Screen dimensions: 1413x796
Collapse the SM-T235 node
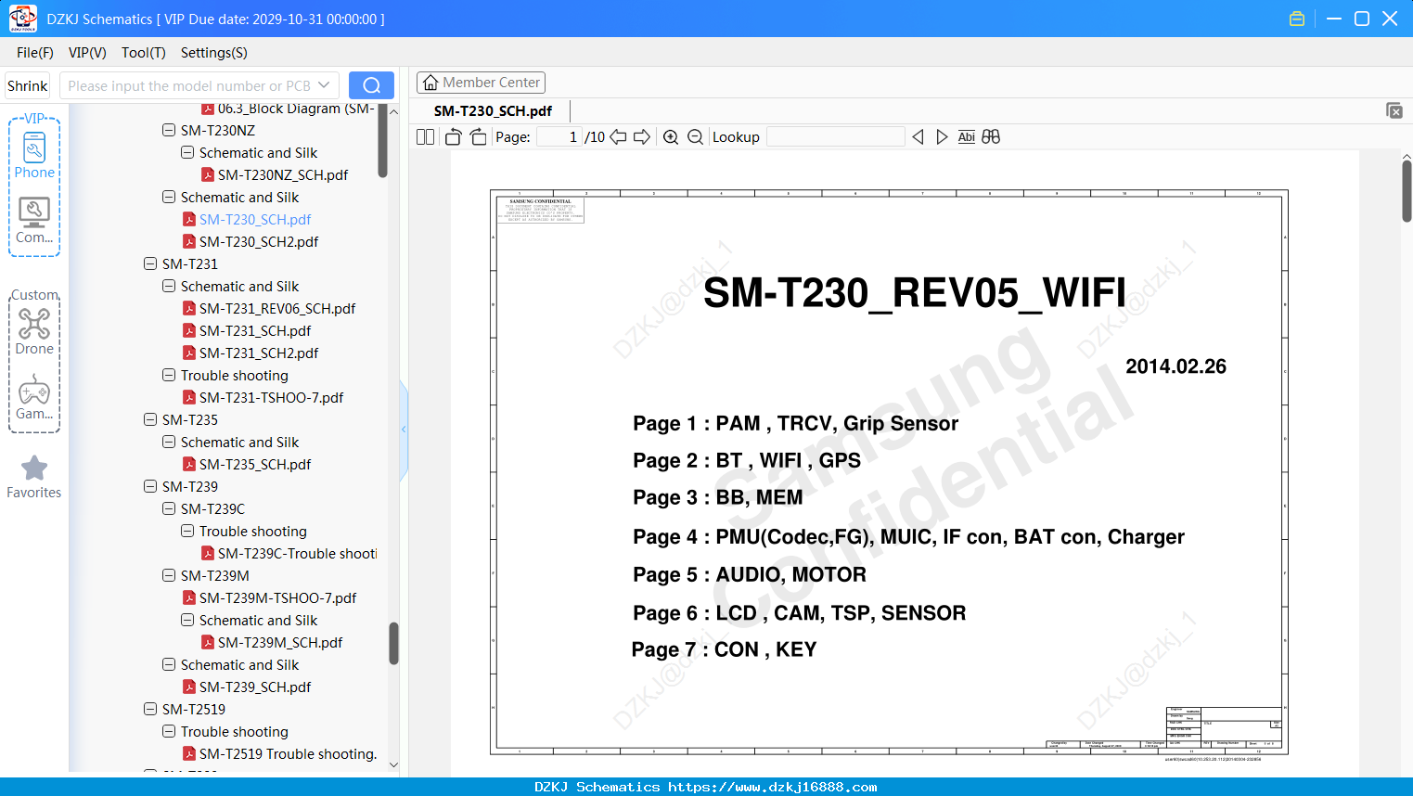pyautogui.click(x=150, y=419)
